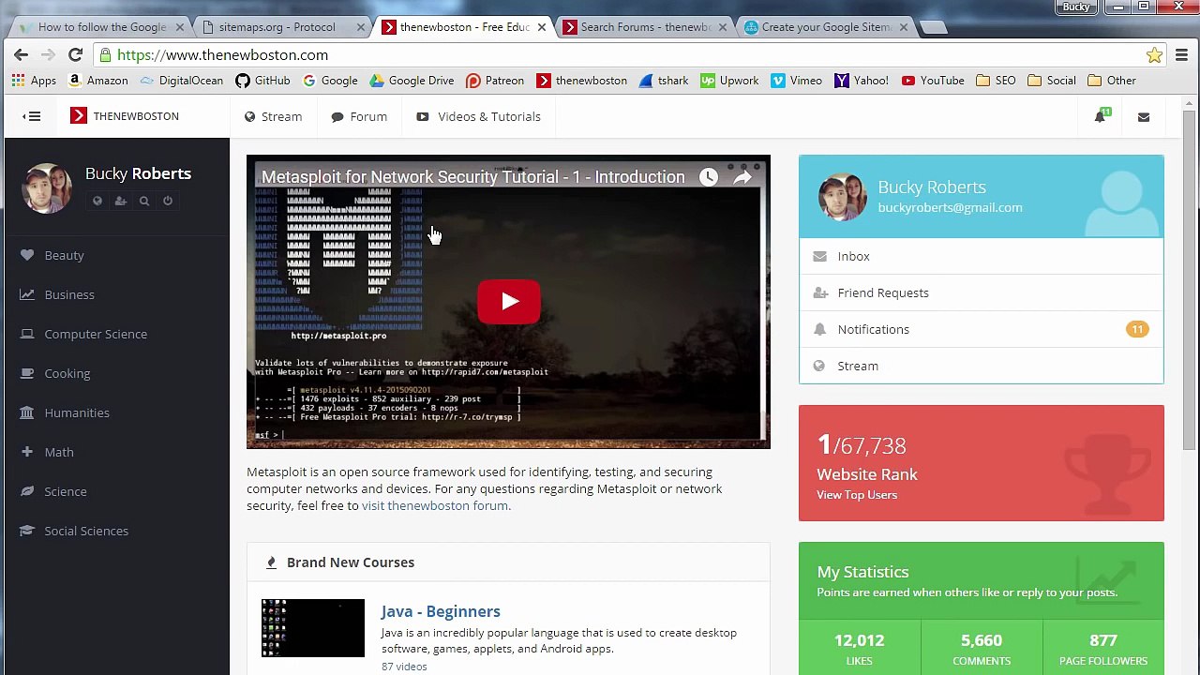The height and width of the screenshot is (675, 1200).
Task: Open the Amazon bookmark
Action: point(98,81)
